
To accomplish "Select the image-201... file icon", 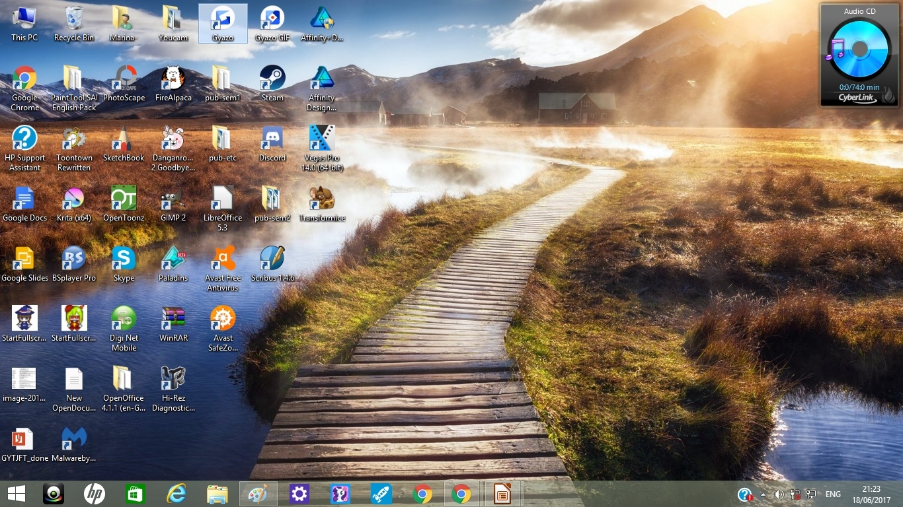I will tap(24, 384).
